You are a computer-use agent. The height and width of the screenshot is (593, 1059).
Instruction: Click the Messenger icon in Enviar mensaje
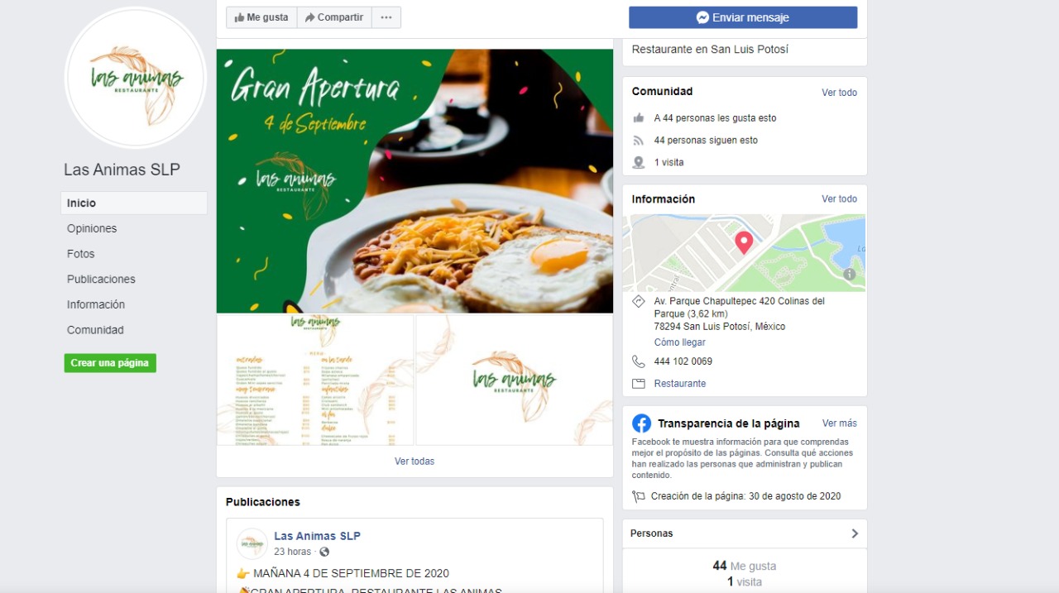click(x=702, y=17)
